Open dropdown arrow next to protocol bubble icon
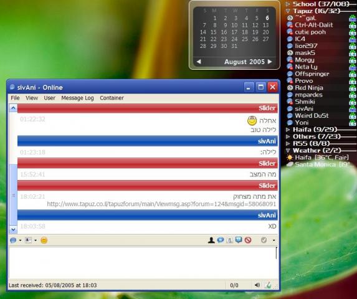357x299 pixels. (x=20, y=240)
